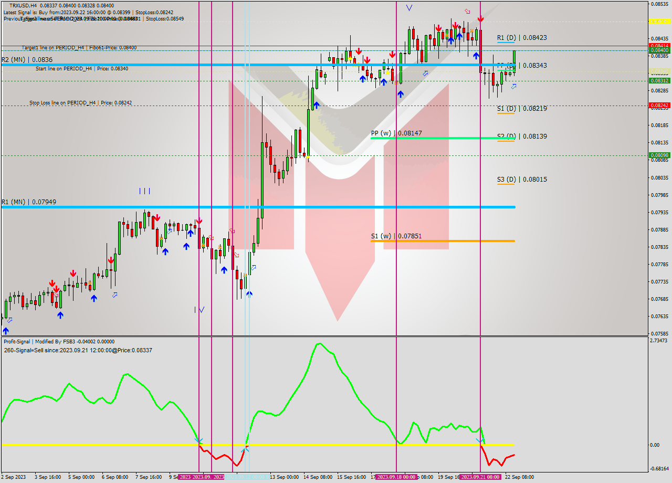The height and width of the screenshot is (483, 672).
Task: Click the 5 Sep 00:00 time label
Action: tap(81, 477)
